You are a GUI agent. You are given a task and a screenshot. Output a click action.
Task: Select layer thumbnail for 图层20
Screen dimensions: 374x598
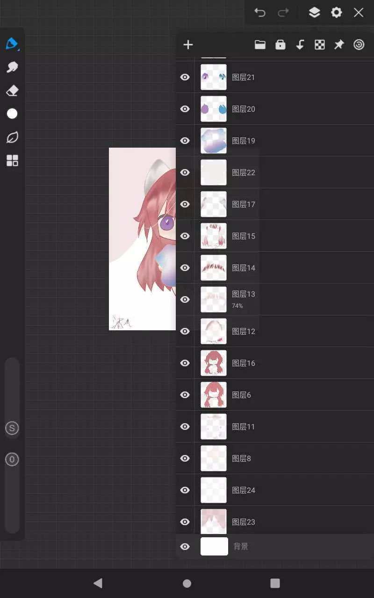coord(214,109)
